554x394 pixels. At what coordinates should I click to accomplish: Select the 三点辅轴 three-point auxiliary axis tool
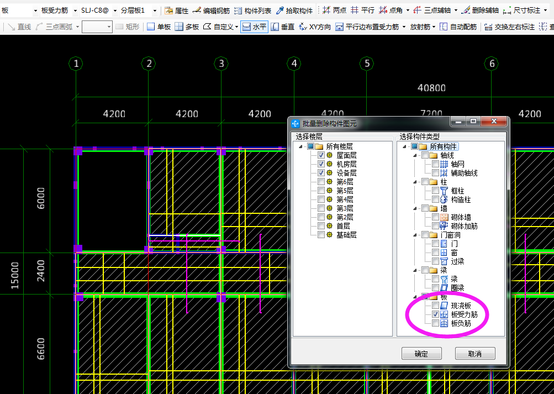coord(432,10)
